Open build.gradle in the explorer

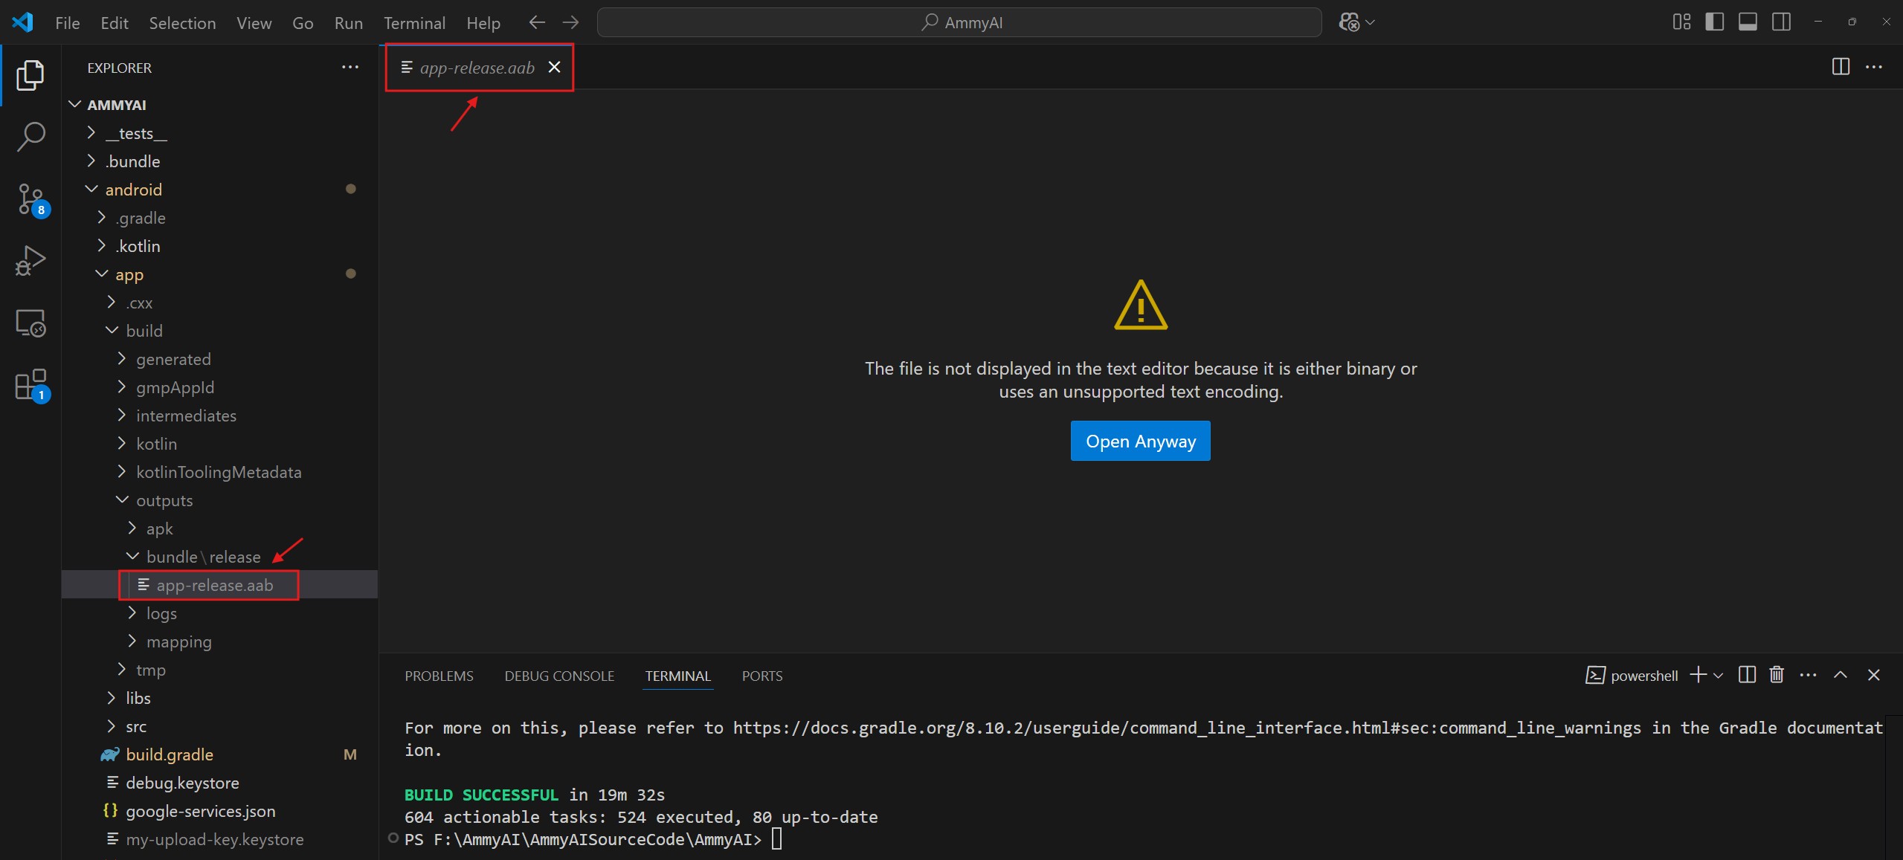coord(170,754)
